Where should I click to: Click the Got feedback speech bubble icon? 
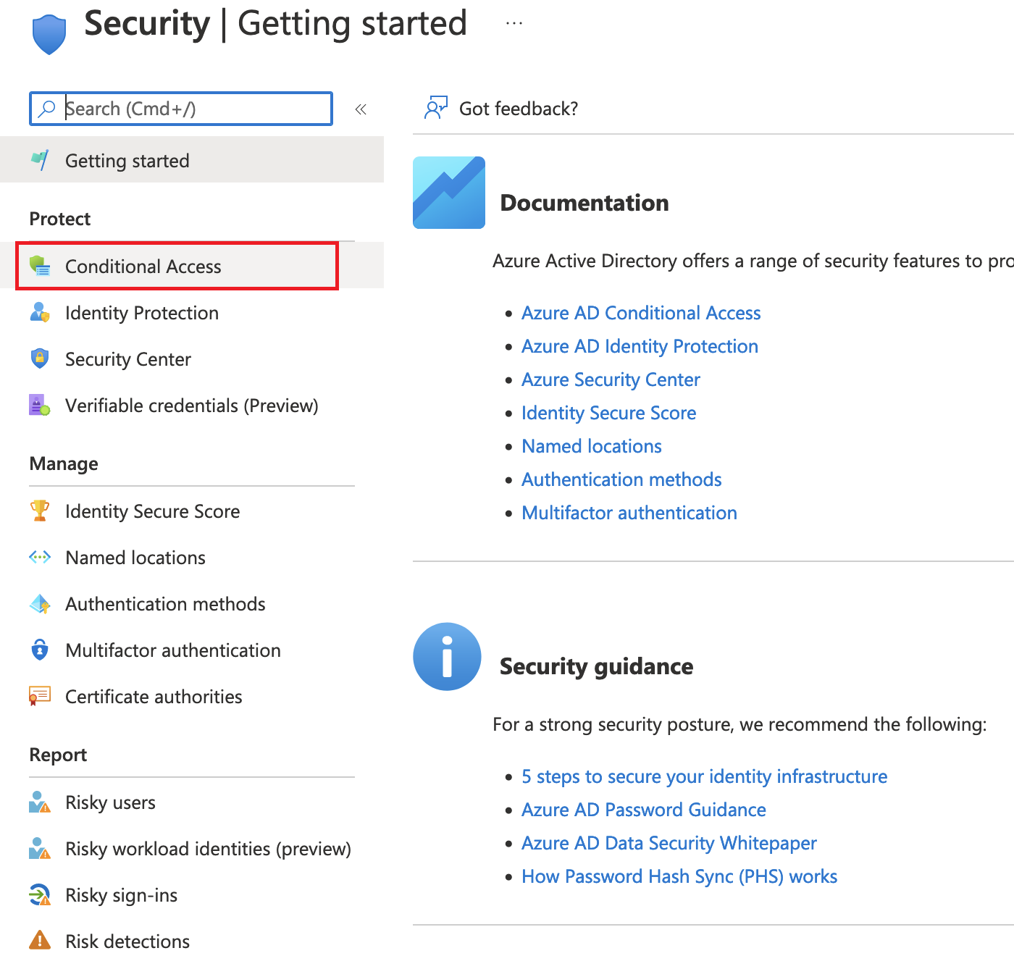[436, 107]
